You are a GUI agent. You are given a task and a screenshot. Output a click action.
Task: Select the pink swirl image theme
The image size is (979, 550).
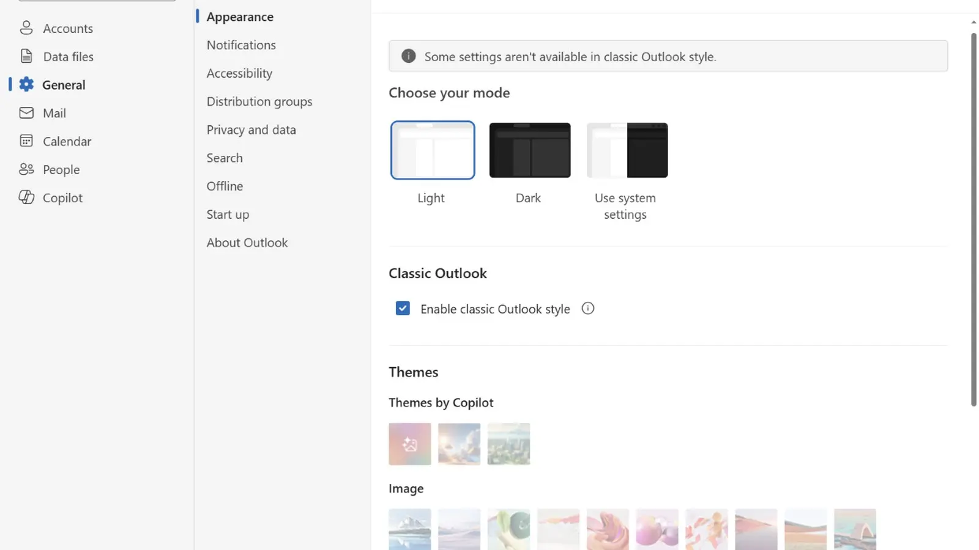[x=608, y=529]
